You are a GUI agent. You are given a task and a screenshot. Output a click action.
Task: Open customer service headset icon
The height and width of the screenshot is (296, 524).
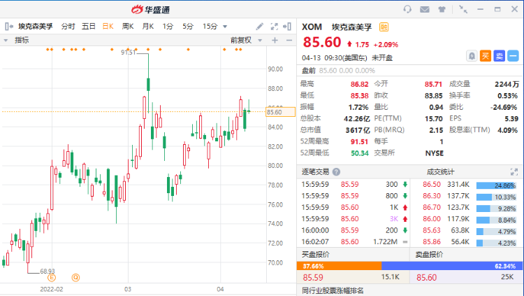(407, 9)
